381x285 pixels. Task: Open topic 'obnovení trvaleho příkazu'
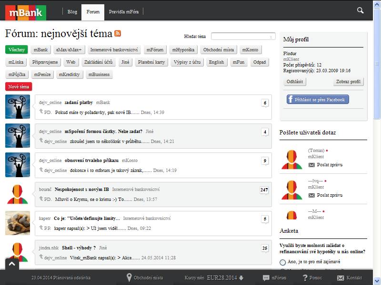coord(91,161)
